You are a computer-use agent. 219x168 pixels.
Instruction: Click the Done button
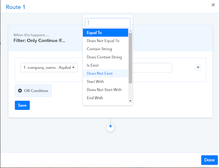pyautogui.click(x=210, y=160)
